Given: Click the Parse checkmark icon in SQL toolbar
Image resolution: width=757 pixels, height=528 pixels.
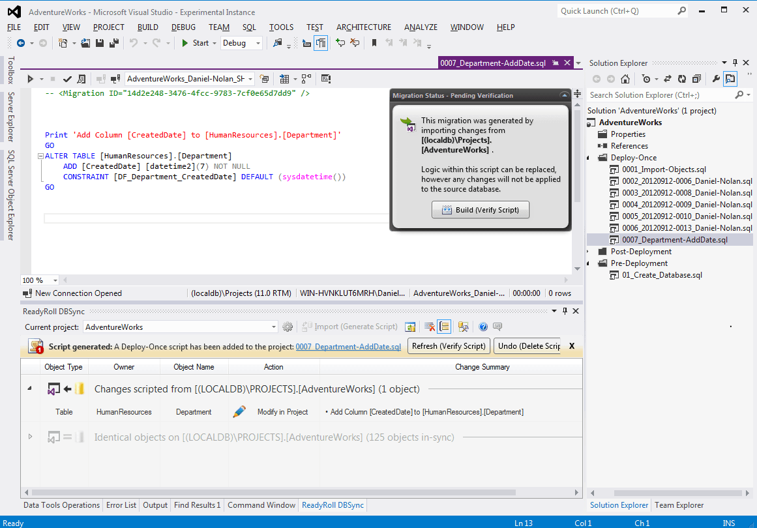Looking at the screenshot, I should [67, 79].
